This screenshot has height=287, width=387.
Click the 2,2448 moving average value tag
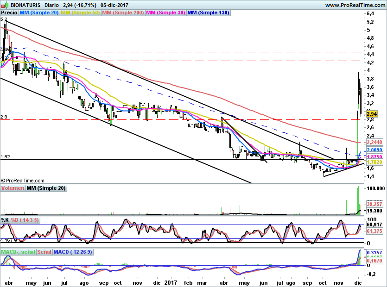(374, 142)
